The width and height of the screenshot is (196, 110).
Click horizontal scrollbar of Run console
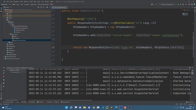[61, 100]
